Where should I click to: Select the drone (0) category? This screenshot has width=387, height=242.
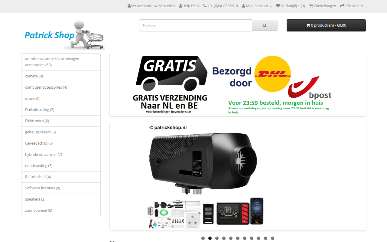[61, 99]
